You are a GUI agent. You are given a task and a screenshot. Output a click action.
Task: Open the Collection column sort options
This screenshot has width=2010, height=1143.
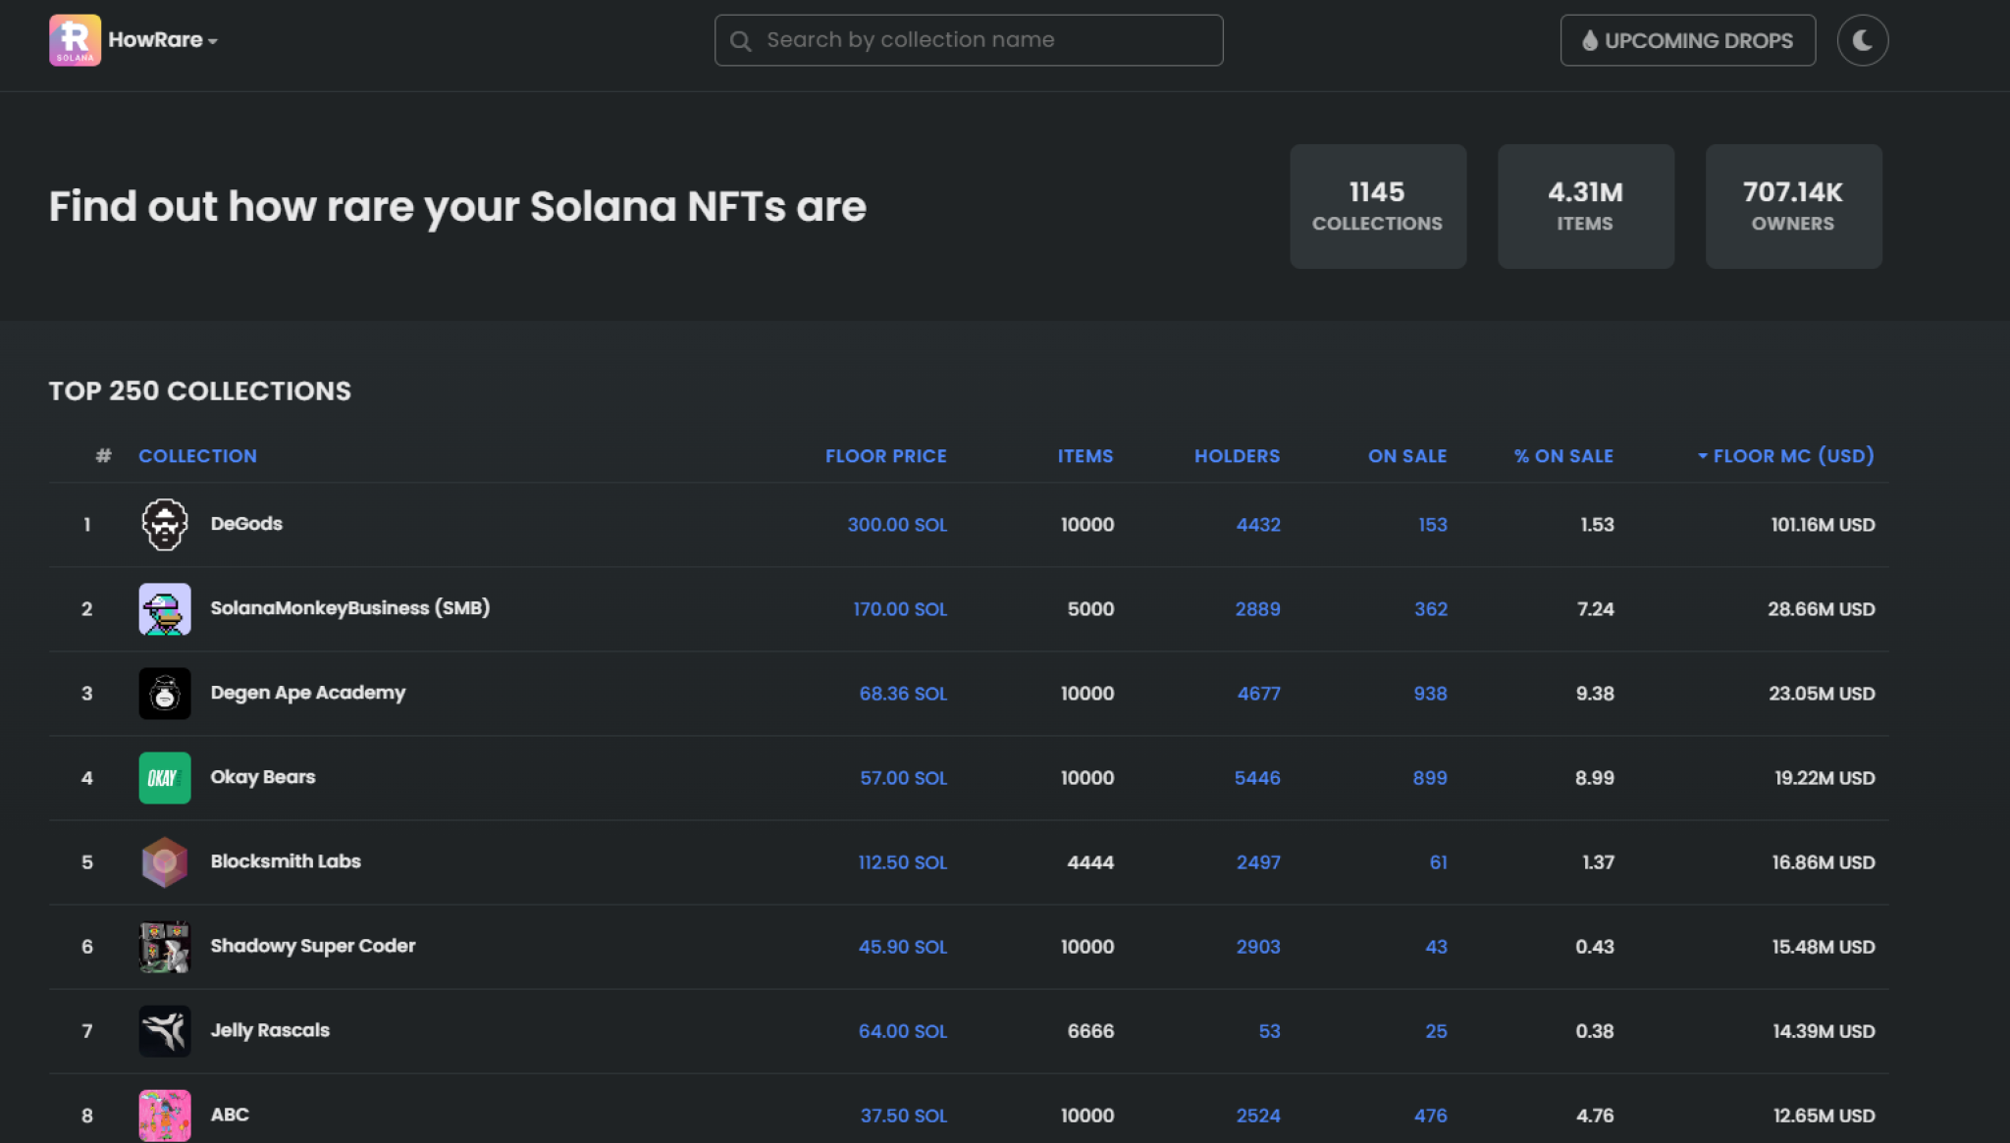[197, 455]
